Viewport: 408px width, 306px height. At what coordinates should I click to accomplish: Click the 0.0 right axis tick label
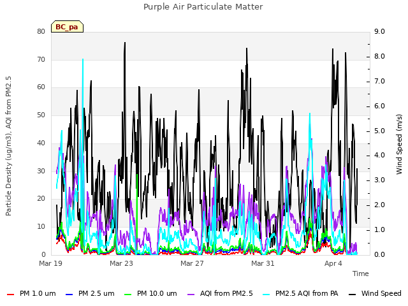379,254
